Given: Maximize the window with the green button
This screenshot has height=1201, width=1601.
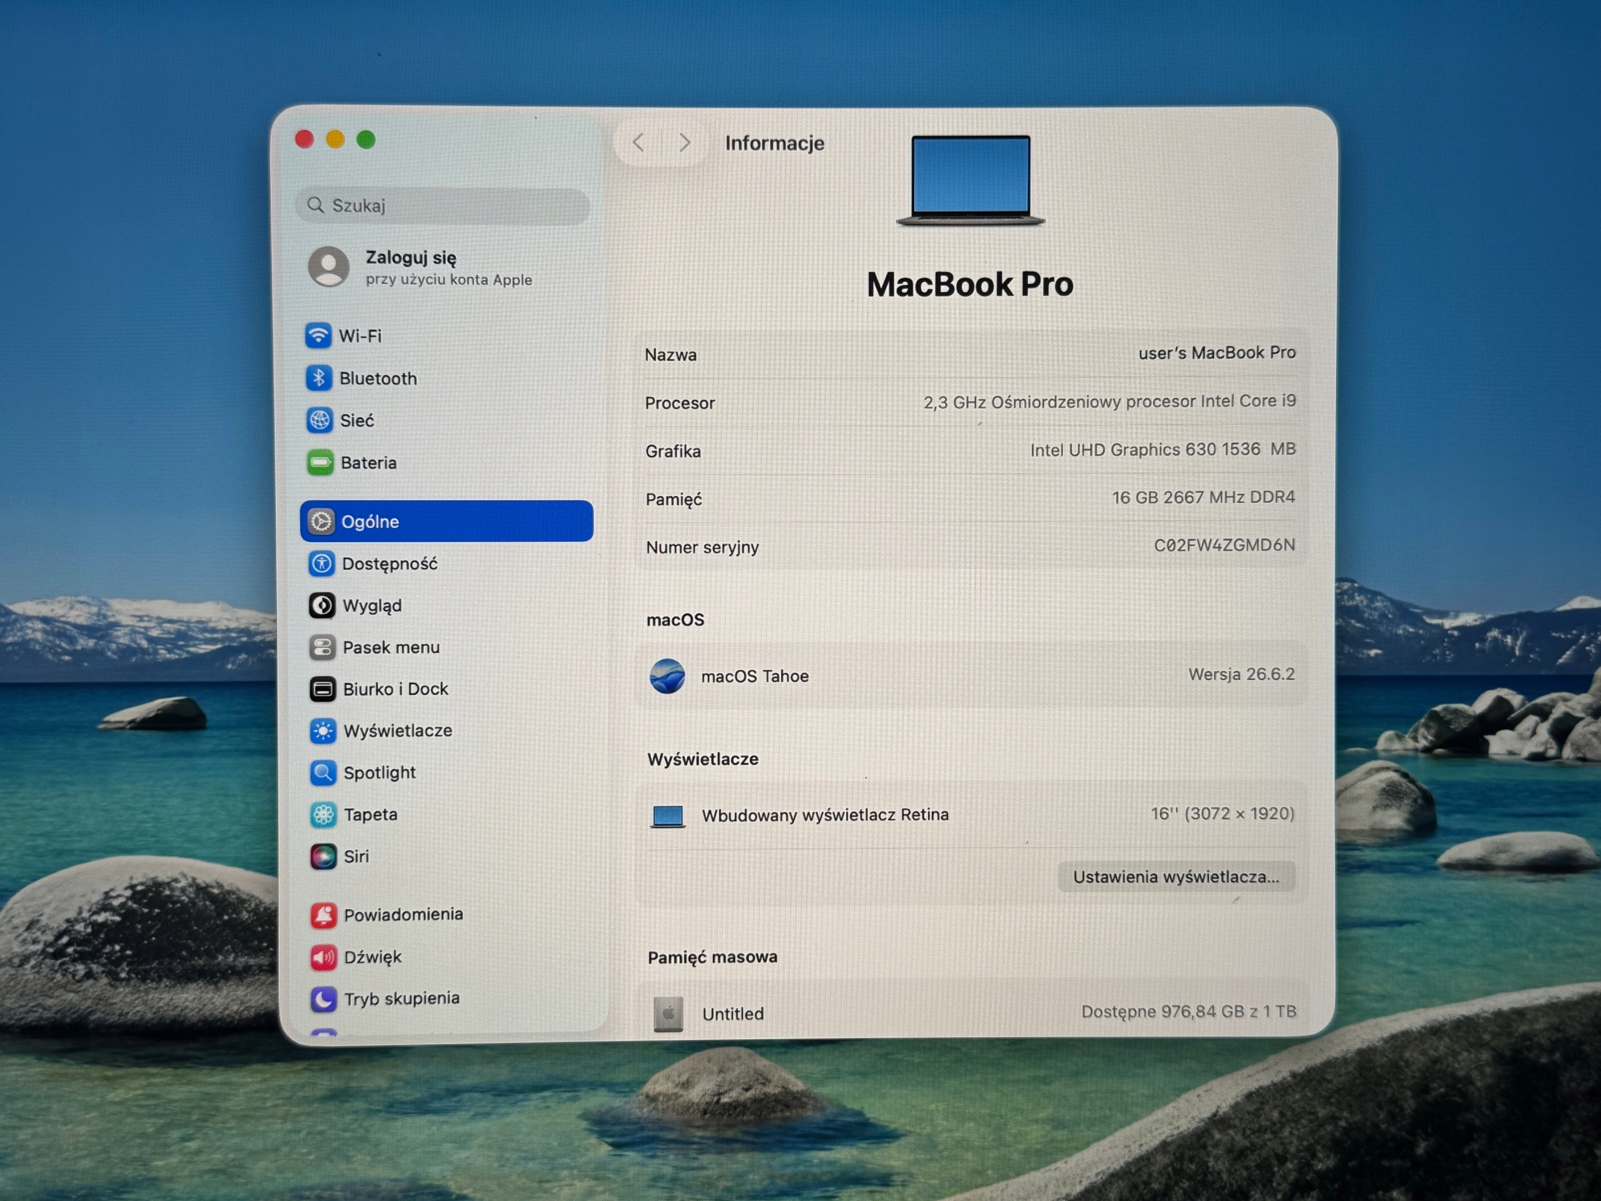Looking at the screenshot, I should click(366, 139).
